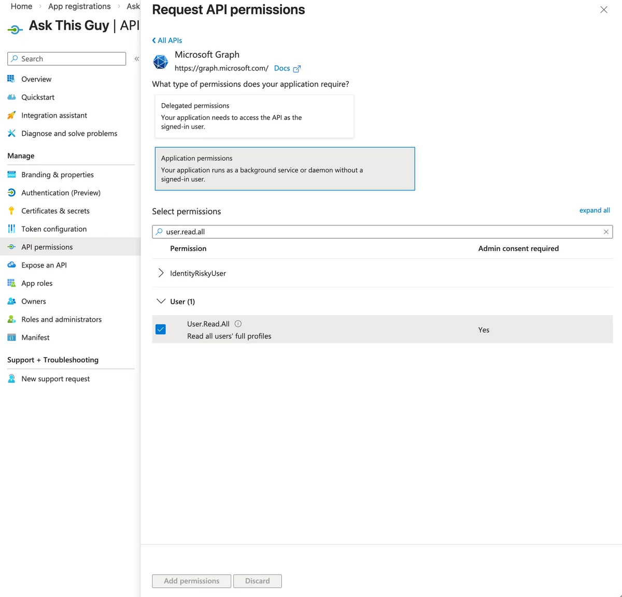Image resolution: width=622 pixels, height=597 pixels.
Task: Open Integration assistant menu item
Action: click(x=54, y=115)
